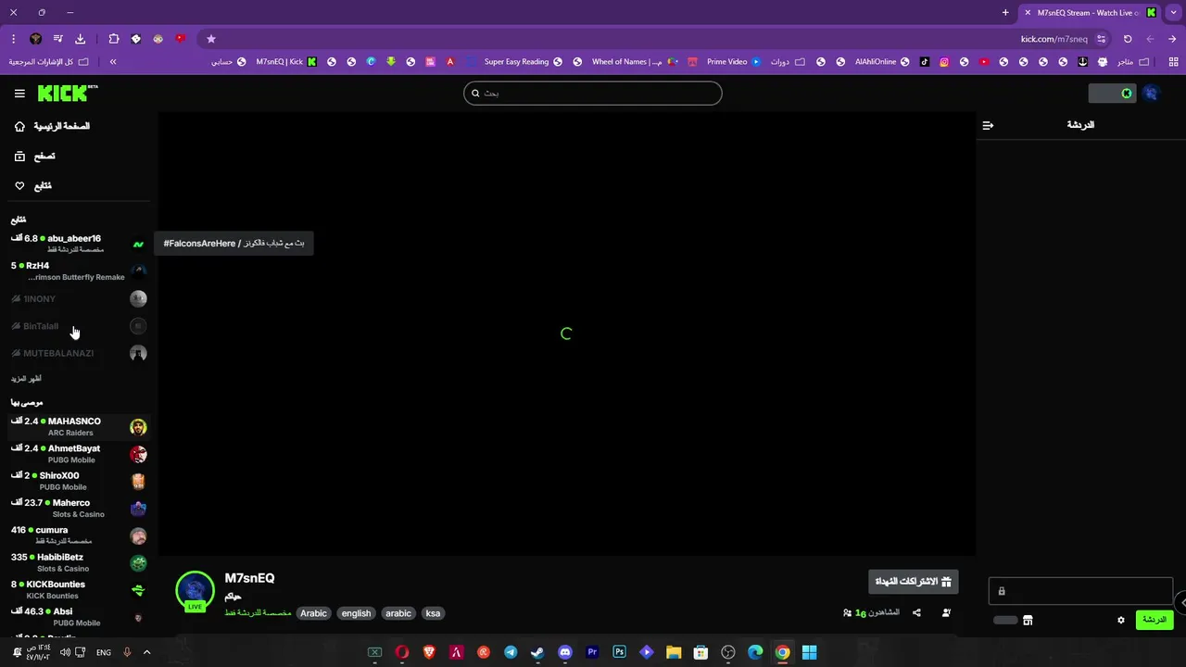The image size is (1186, 667).
Task: Open متاجر bookmarks folder
Action: click(1133, 62)
